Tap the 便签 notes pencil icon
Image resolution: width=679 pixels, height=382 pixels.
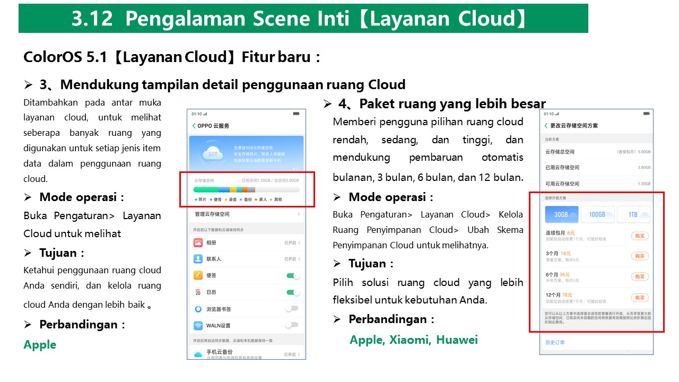point(198,275)
